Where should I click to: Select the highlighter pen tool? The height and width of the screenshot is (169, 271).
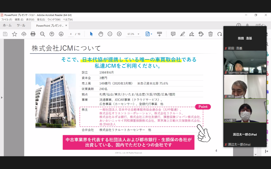(182, 34)
